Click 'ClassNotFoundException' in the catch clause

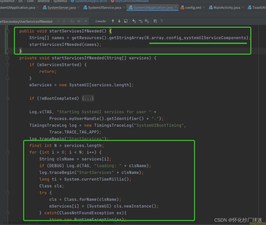(x=86, y=213)
